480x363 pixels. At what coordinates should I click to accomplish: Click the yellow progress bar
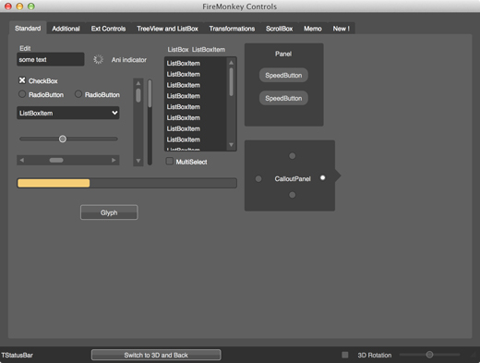point(126,183)
